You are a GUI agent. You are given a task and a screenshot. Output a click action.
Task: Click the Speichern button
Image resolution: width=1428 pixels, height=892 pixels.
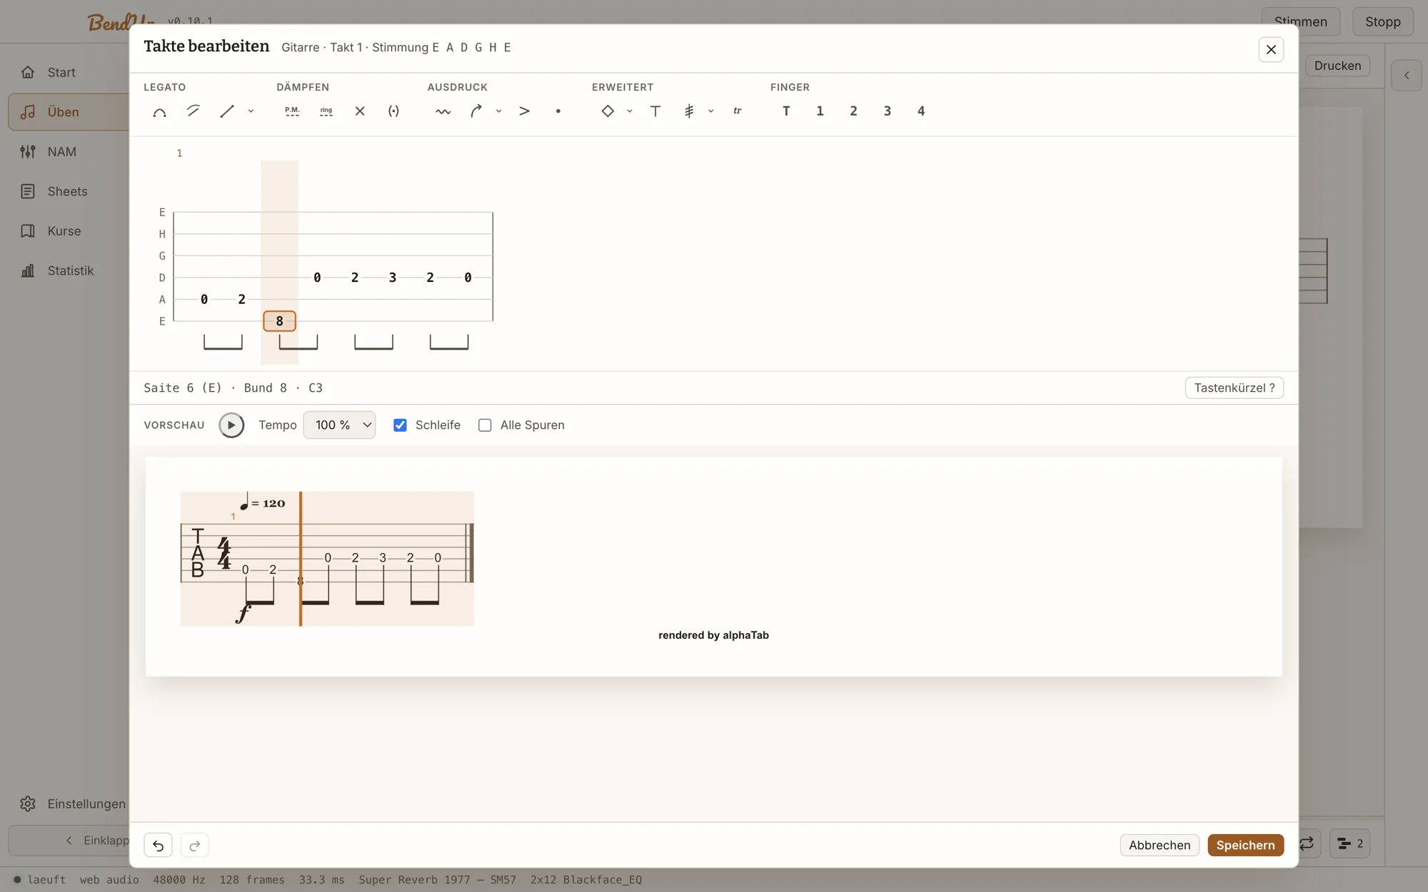point(1245,845)
